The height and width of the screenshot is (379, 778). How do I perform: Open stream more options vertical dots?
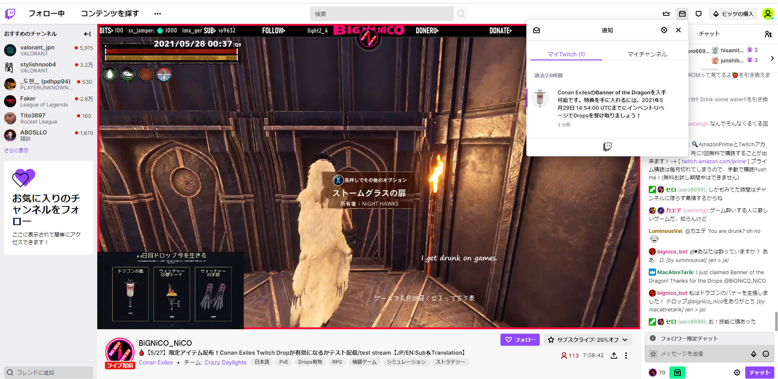[626, 356]
